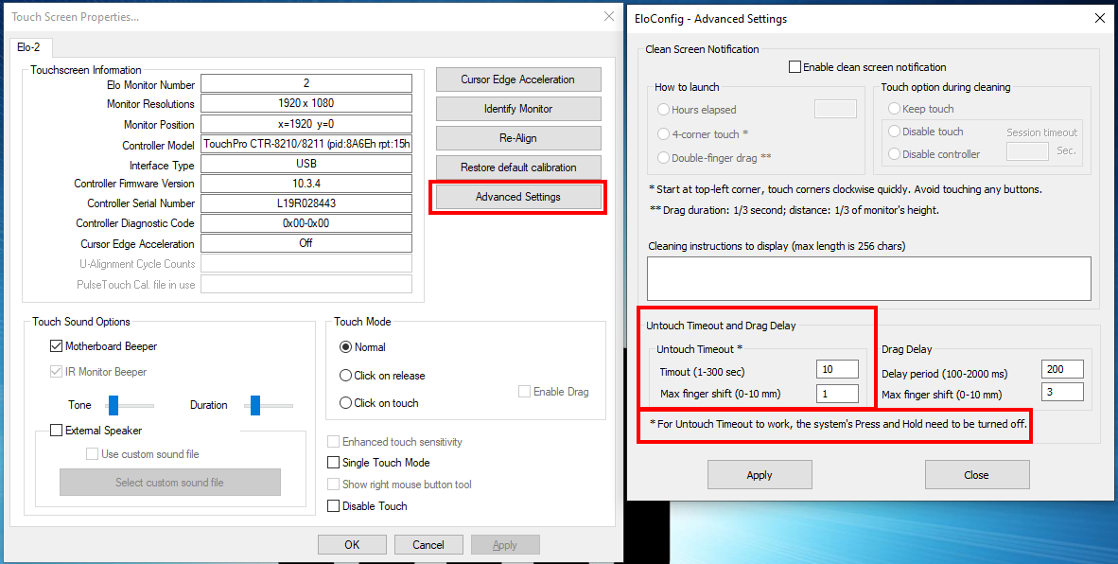Select the Elo-2 tab
1118x564 pixels.
28,47
